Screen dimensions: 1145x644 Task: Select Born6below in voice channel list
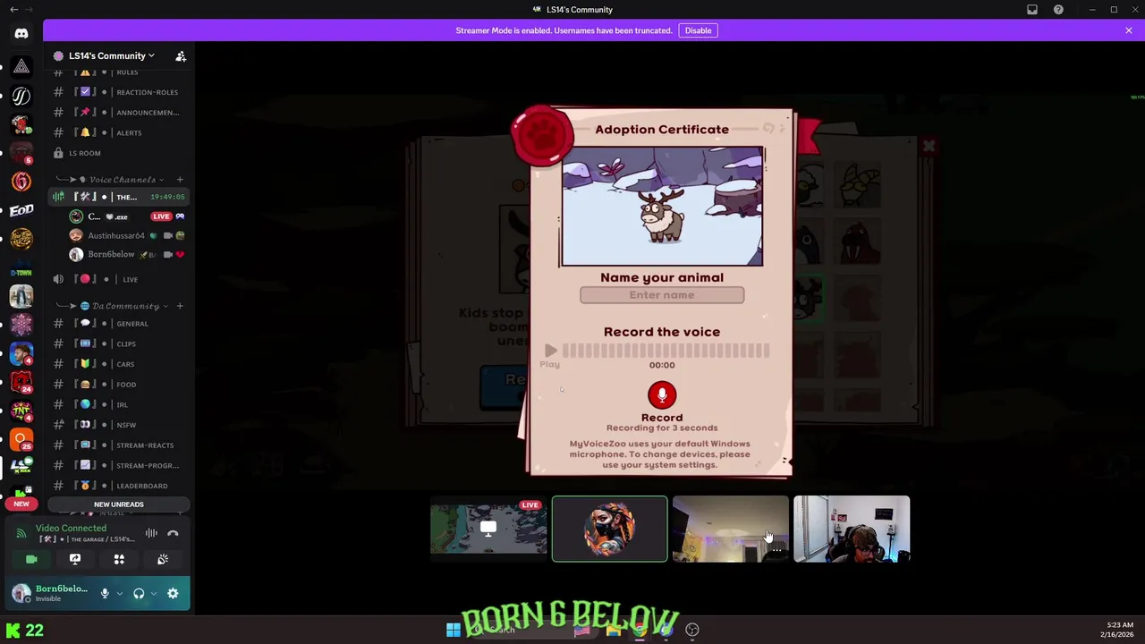coord(127,254)
